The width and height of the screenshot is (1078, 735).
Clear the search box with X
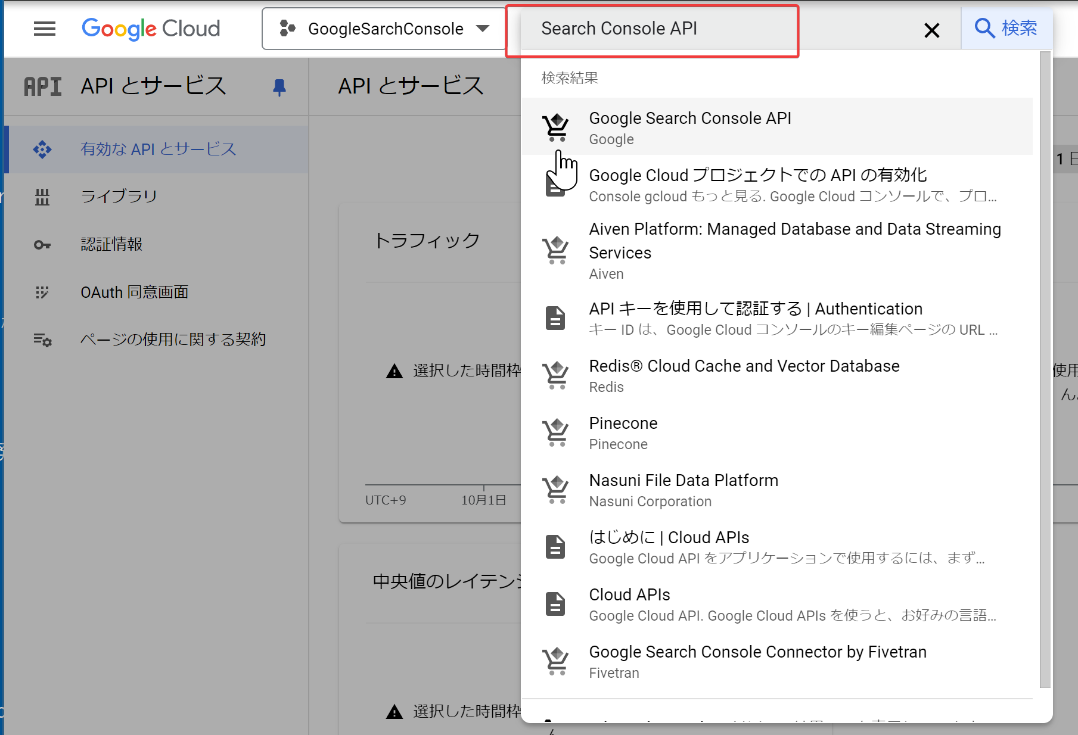(931, 30)
